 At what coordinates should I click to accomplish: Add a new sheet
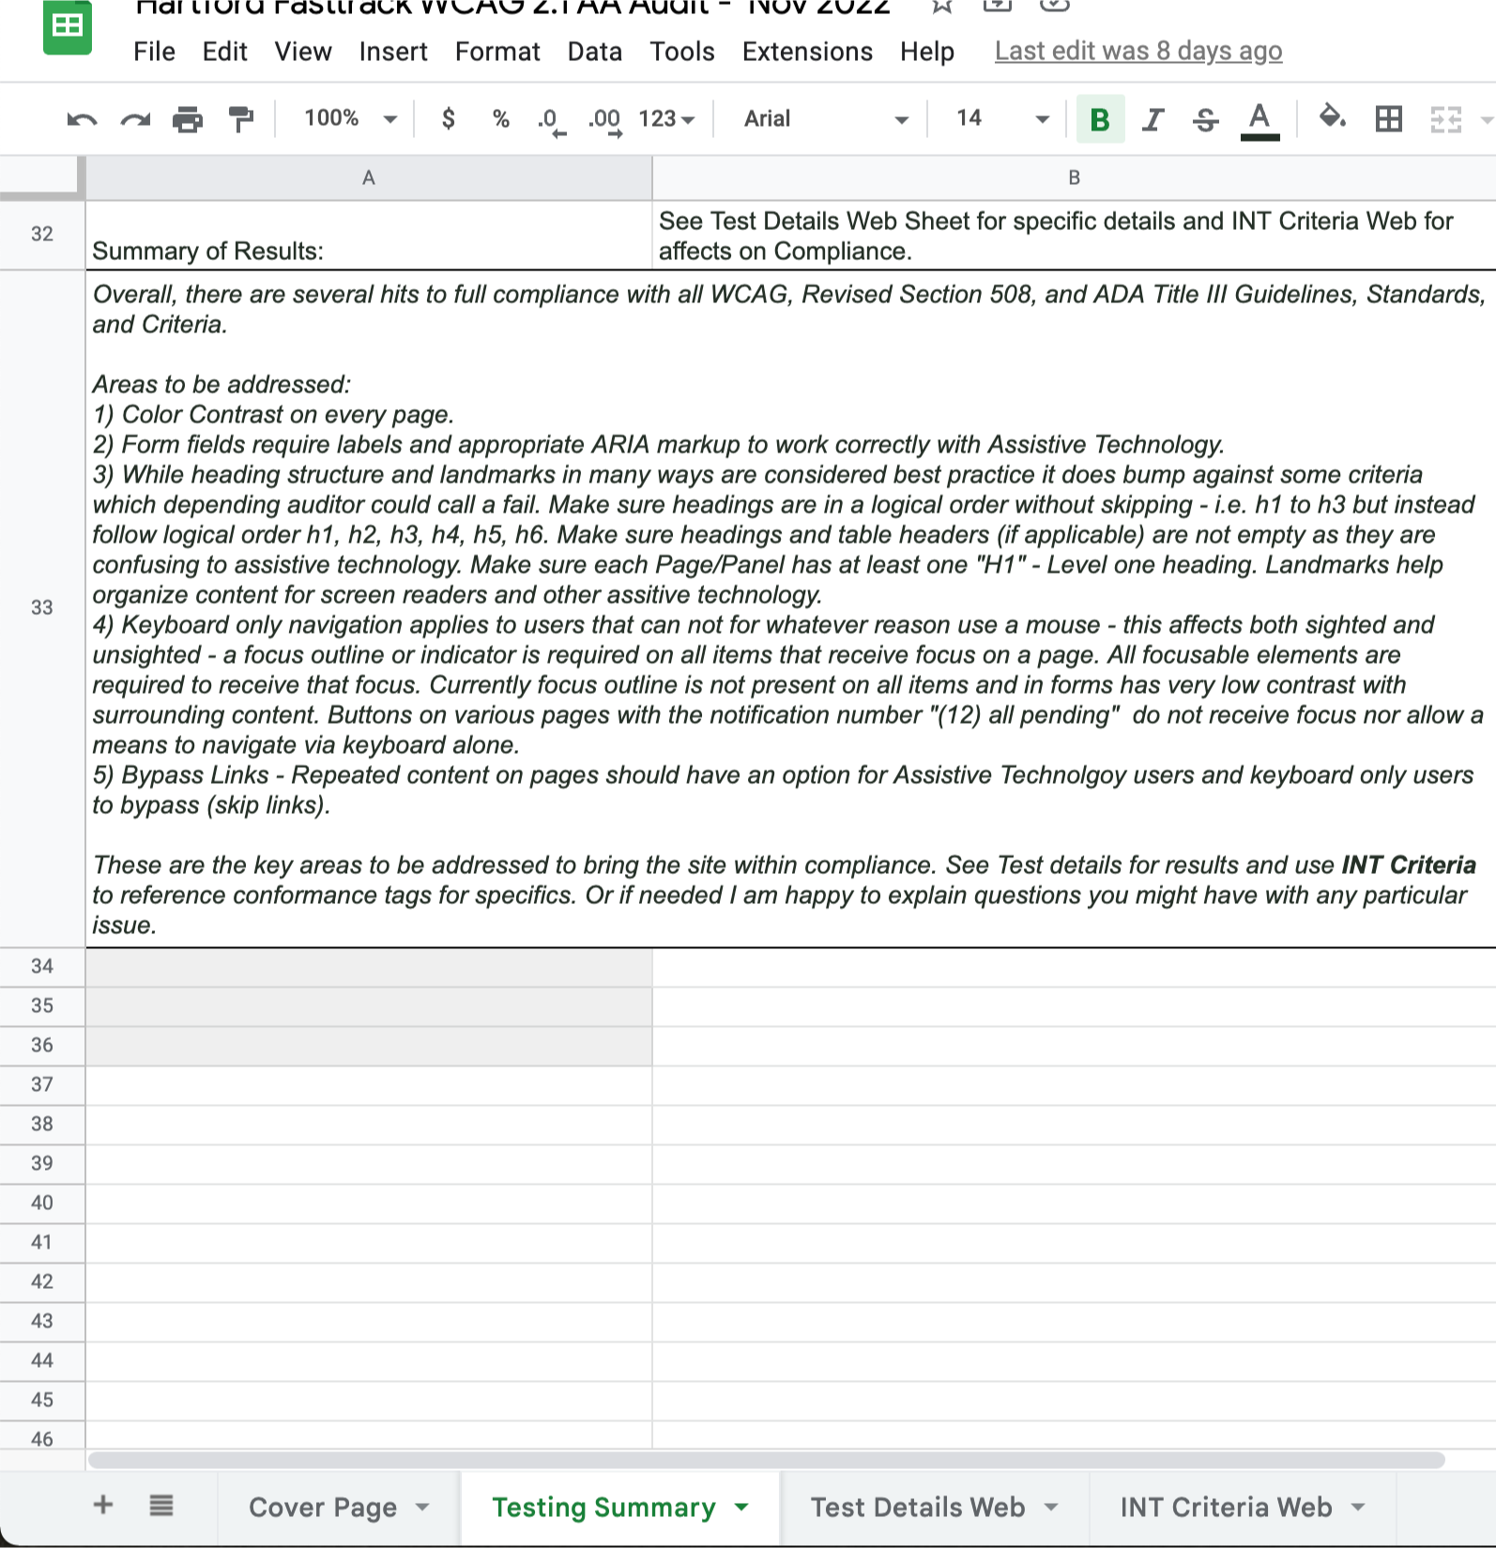103,1505
